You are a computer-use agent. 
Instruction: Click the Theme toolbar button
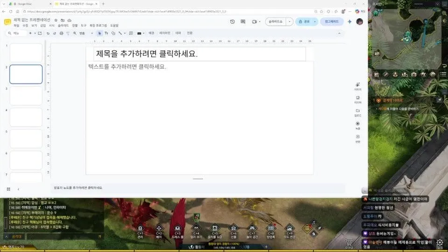(x=178, y=33)
